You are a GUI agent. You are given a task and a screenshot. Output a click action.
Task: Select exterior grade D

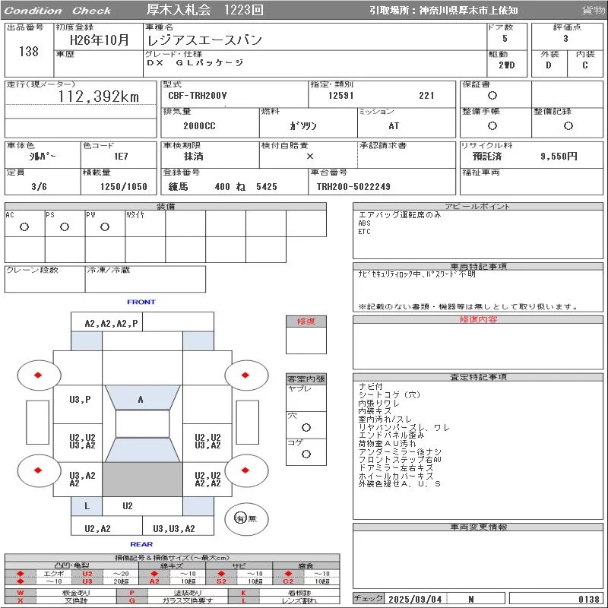click(x=548, y=65)
